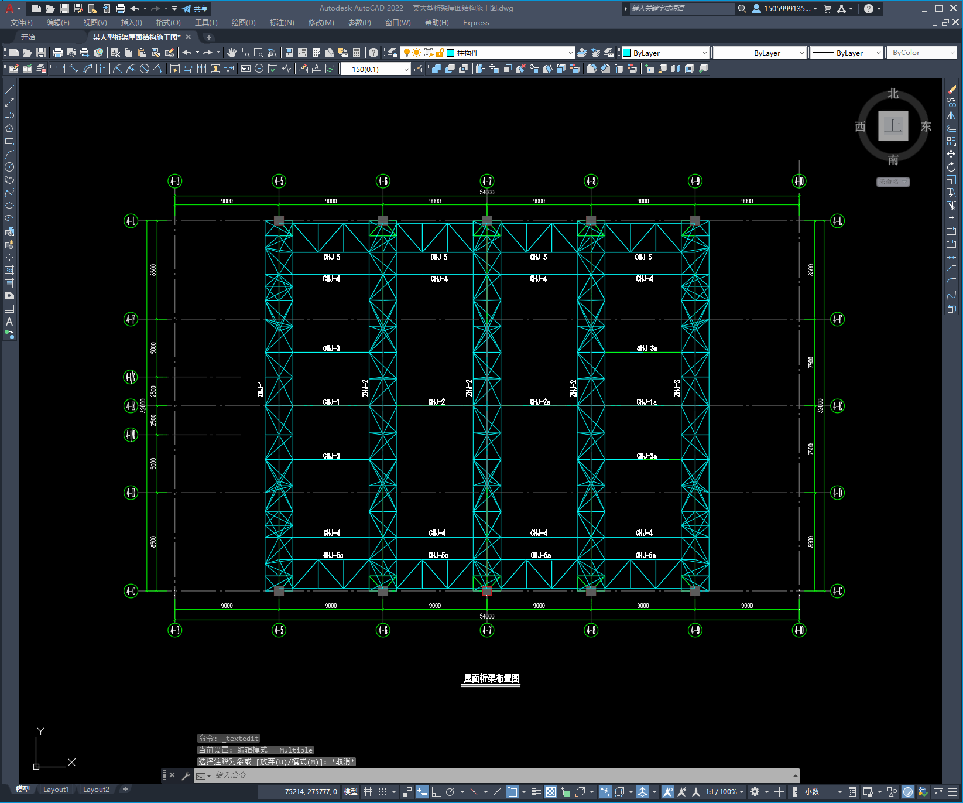The width and height of the screenshot is (963, 803).
Task: Click the Solid Union icon
Action: point(437,69)
